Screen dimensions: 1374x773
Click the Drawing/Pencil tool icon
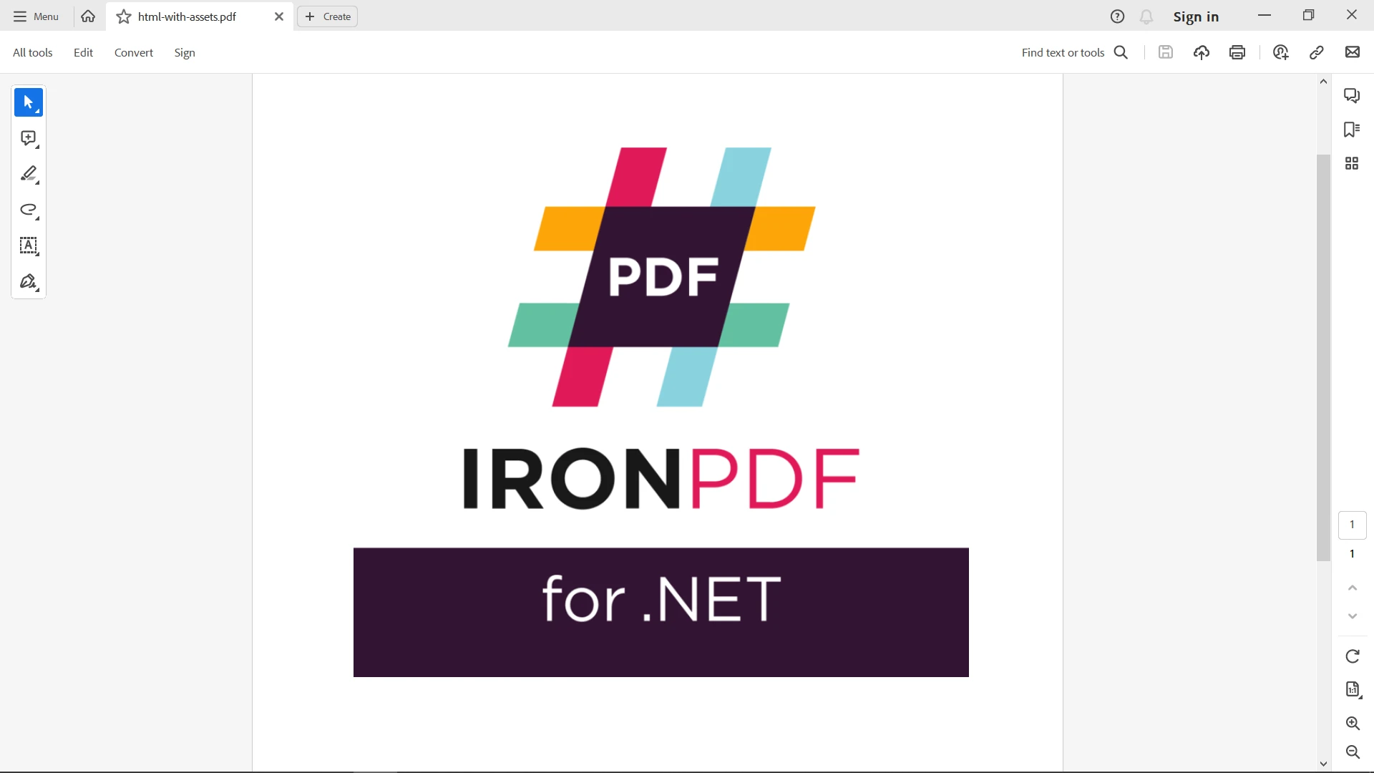point(29,174)
